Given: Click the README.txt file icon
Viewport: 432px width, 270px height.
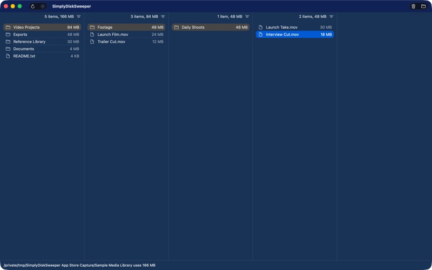Looking at the screenshot, I should (x=8, y=56).
